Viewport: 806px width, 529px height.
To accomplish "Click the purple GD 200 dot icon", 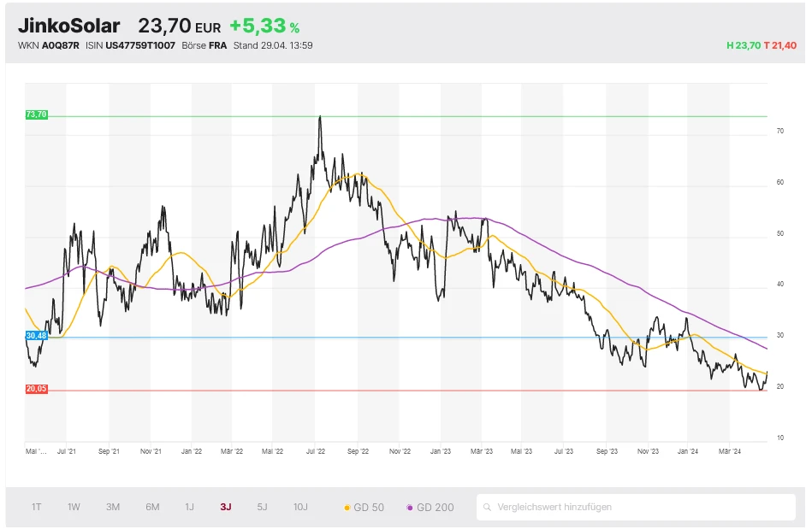I will click(x=410, y=508).
